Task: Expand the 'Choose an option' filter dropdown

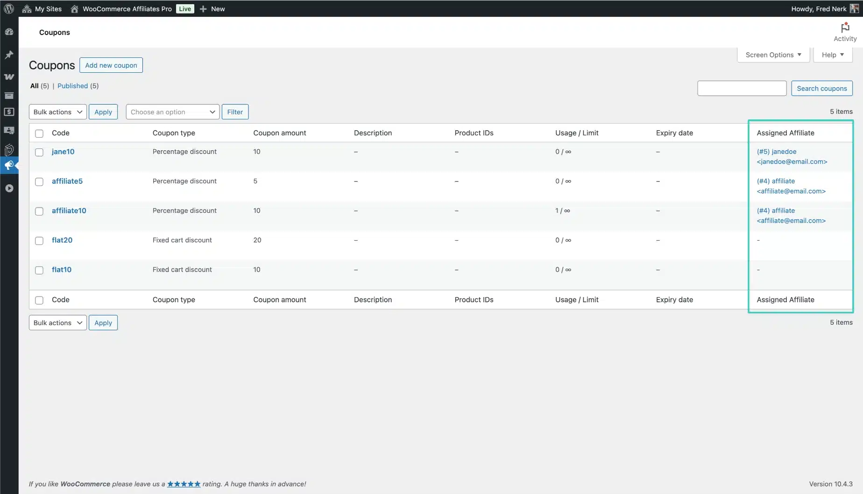Action: pos(172,112)
